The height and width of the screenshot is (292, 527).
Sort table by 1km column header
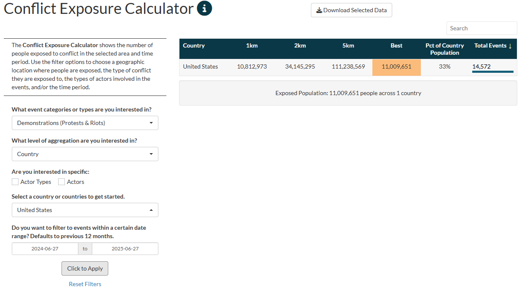click(251, 45)
